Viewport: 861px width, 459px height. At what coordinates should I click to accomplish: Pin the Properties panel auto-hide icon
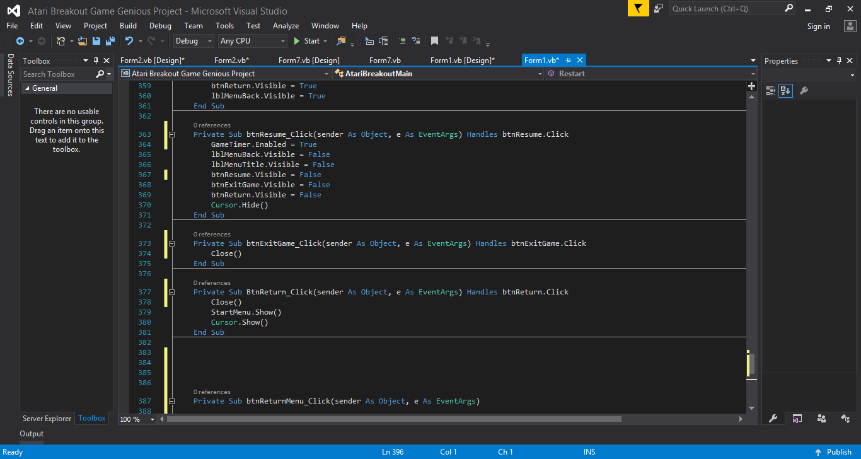[840, 61]
